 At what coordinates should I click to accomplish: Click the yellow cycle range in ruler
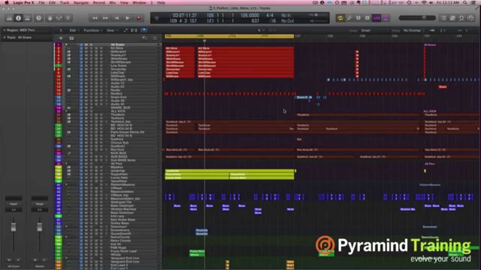[x=229, y=36]
